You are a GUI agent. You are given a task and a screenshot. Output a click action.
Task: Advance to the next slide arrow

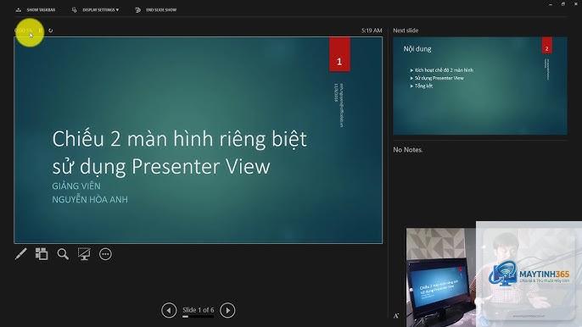(x=227, y=310)
